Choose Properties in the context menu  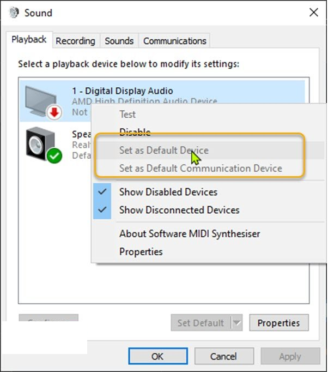point(141,251)
